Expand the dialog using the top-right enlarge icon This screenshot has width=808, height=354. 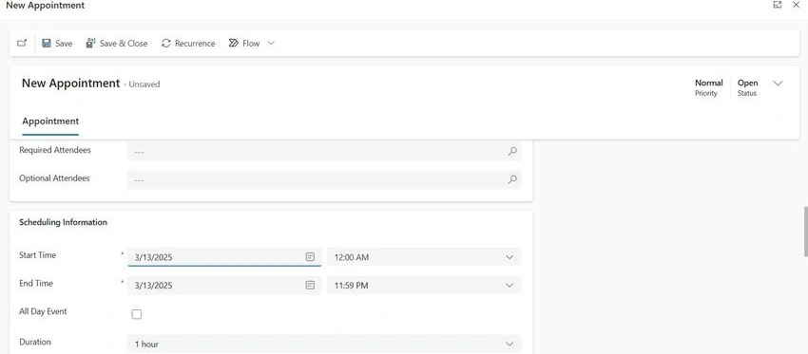click(x=778, y=5)
